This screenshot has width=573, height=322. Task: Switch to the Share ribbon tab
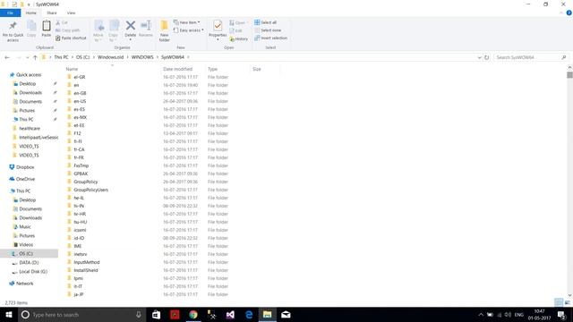pyautogui.click(x=52, y=13)
